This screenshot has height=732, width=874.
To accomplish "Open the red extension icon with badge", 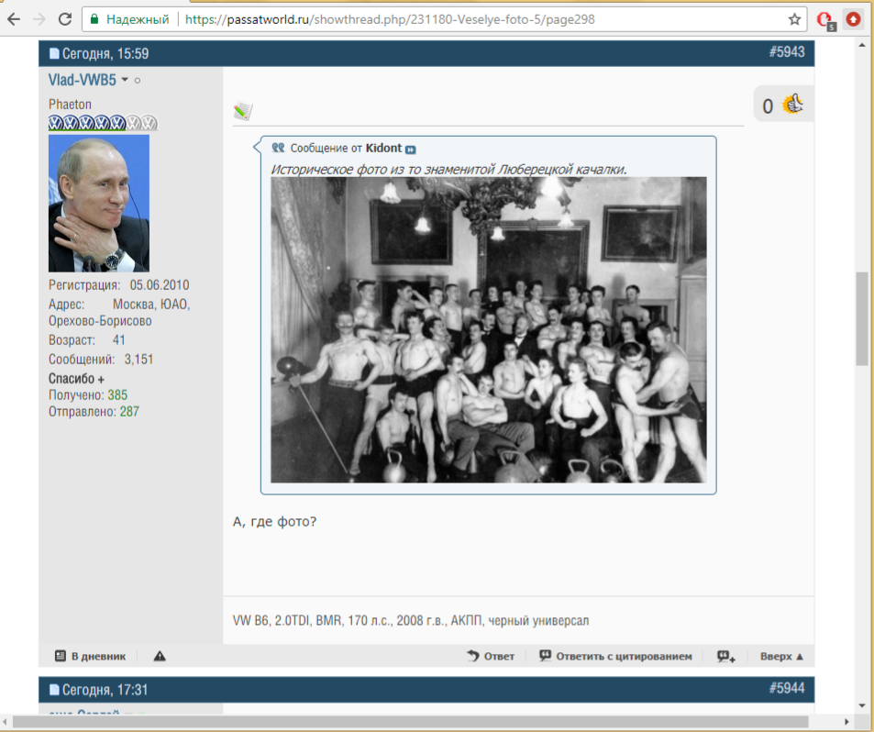I will click(824, 19).
